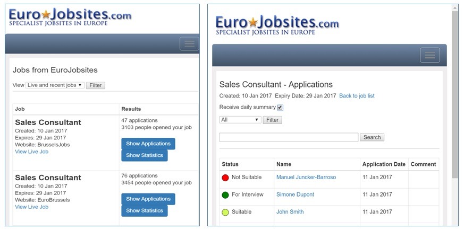Click the green For Interview status dot

point(225,195)
